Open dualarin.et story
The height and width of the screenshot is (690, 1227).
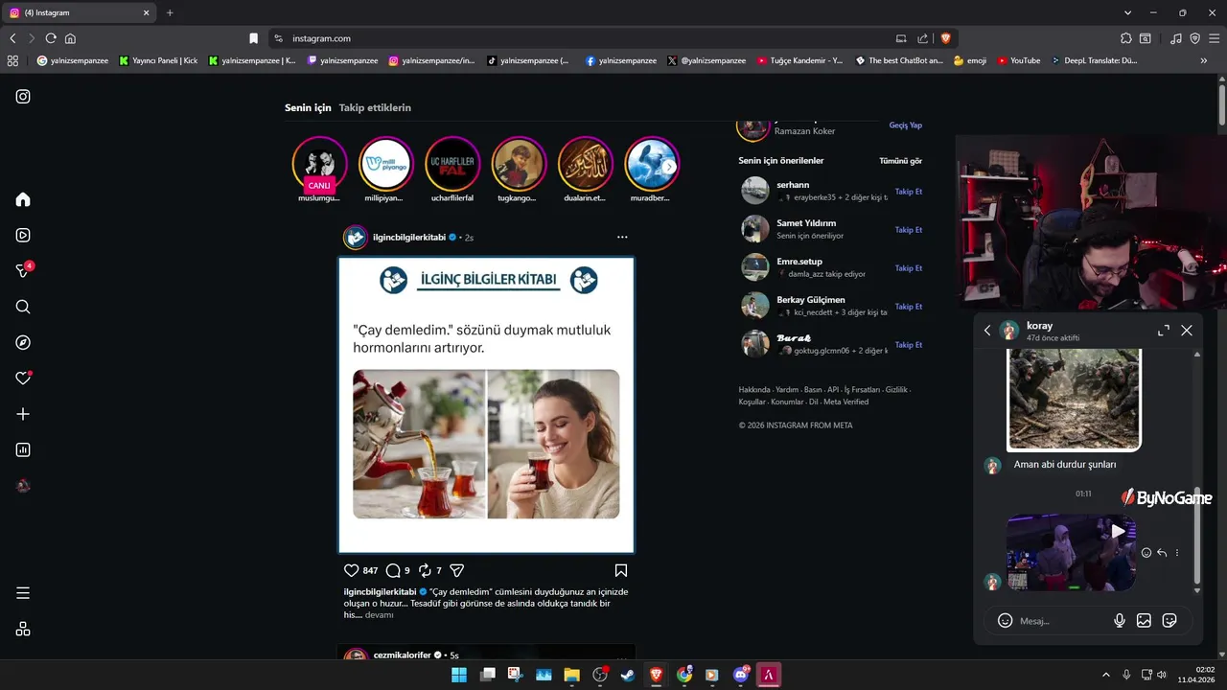pyautogui.click(x=586, y=164)
